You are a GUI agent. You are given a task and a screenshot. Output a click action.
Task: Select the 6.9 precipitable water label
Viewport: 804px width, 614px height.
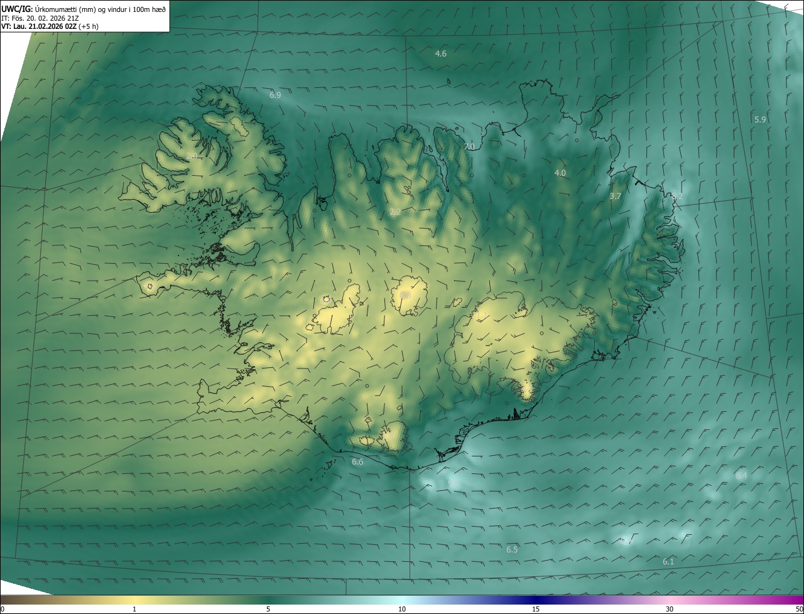click(275, 95)
